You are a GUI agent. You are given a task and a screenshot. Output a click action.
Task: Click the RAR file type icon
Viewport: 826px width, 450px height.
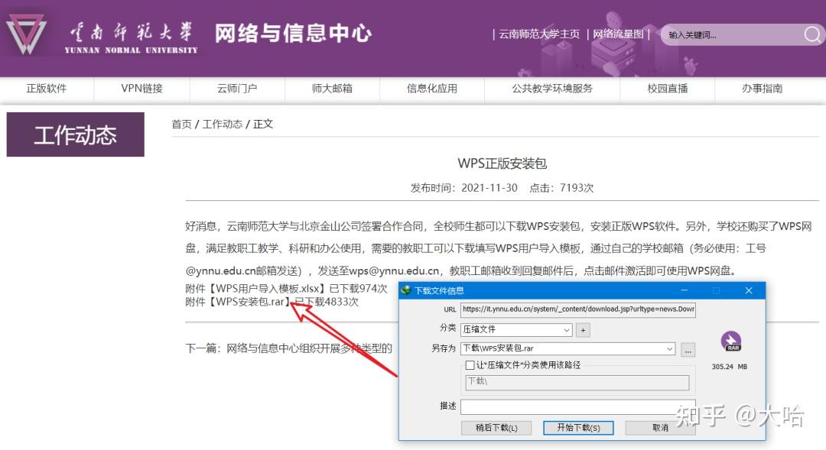pyautogui.click(x=730, y=341)
